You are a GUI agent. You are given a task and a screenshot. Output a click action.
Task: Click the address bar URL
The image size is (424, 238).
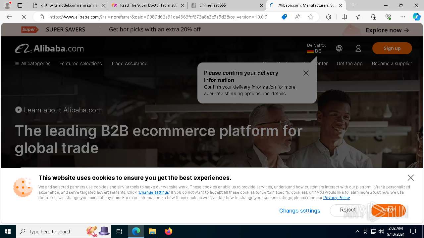pyautogui.click(x=158, y=17)
